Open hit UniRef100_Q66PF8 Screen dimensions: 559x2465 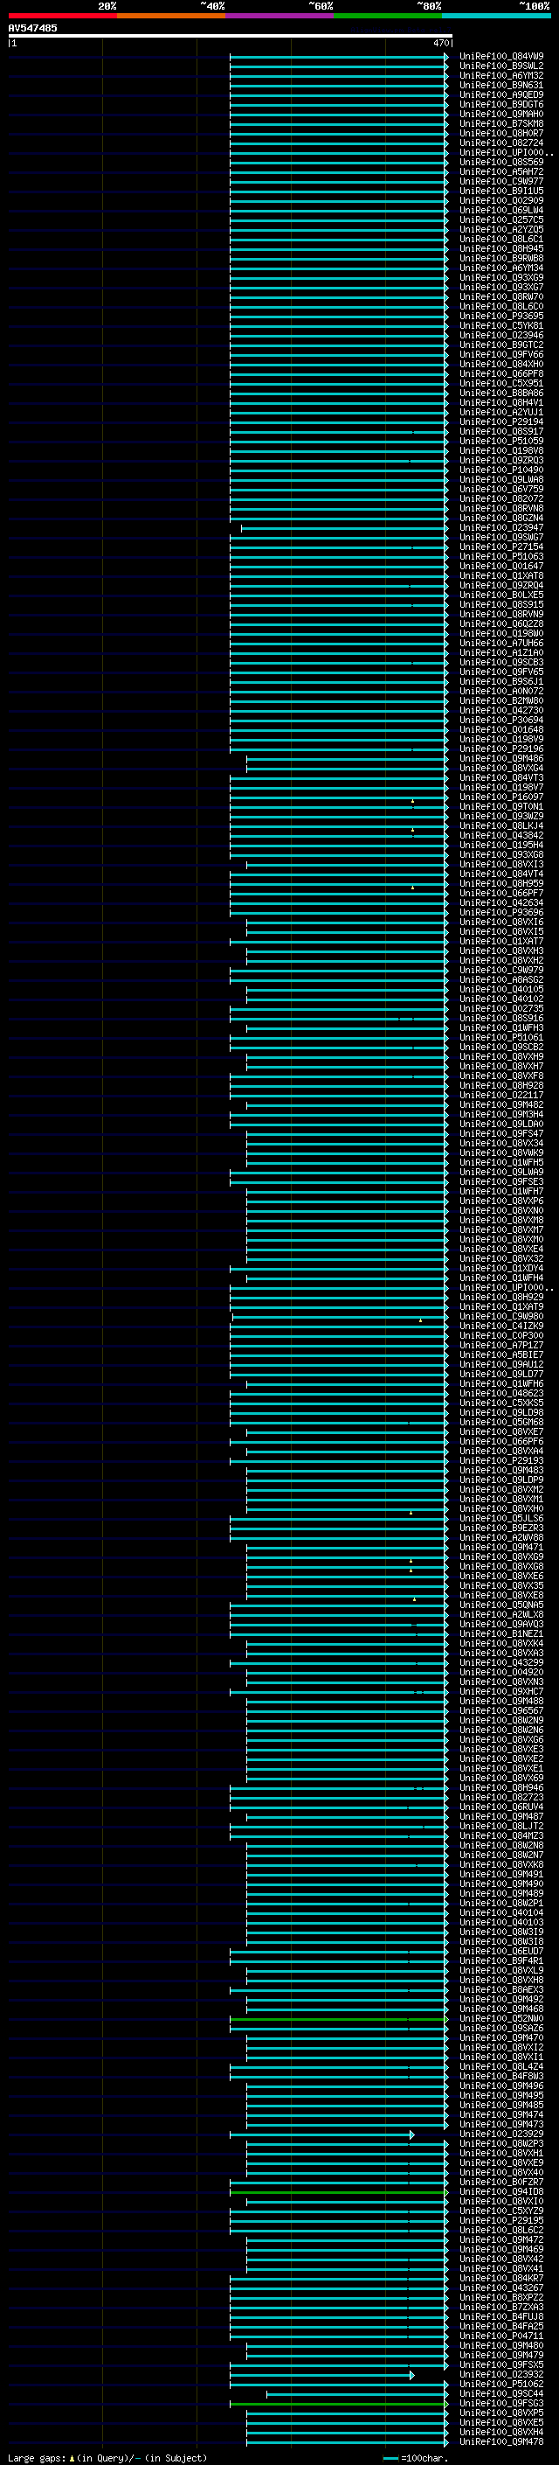500,374
